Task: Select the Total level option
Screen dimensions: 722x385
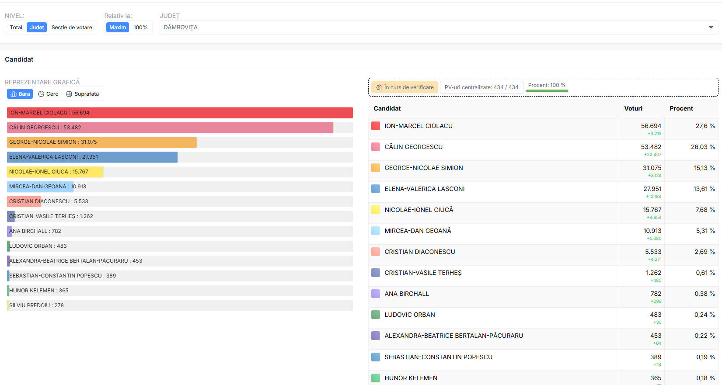Action: pyautogui.click(x=16, y=28)
